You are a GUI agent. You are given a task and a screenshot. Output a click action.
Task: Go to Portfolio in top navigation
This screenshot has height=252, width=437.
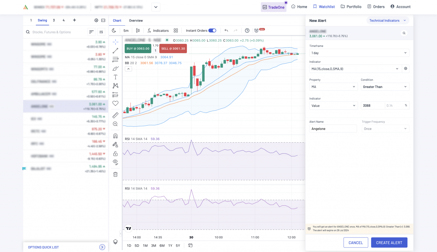coord(351,7)
